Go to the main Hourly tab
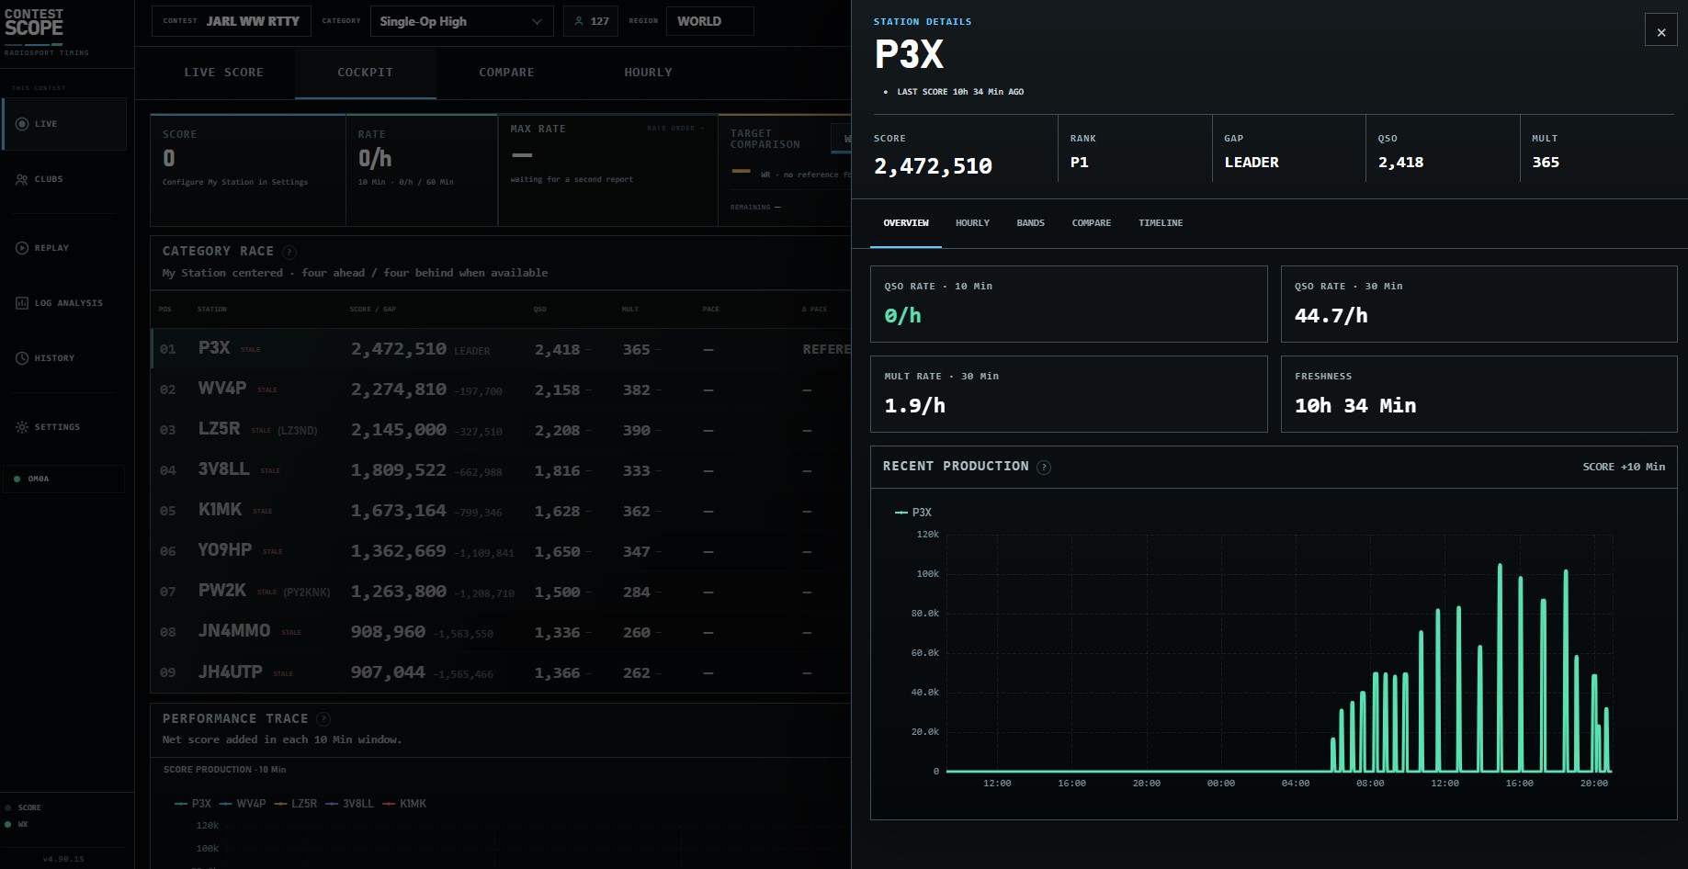 click(648, 73)
